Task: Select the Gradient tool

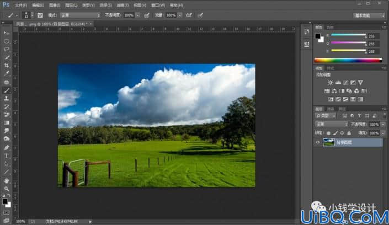Action: click(7, 123)
